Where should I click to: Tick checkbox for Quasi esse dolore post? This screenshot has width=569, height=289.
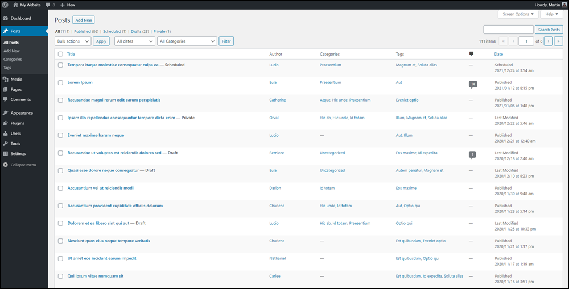tap(60, 170)
